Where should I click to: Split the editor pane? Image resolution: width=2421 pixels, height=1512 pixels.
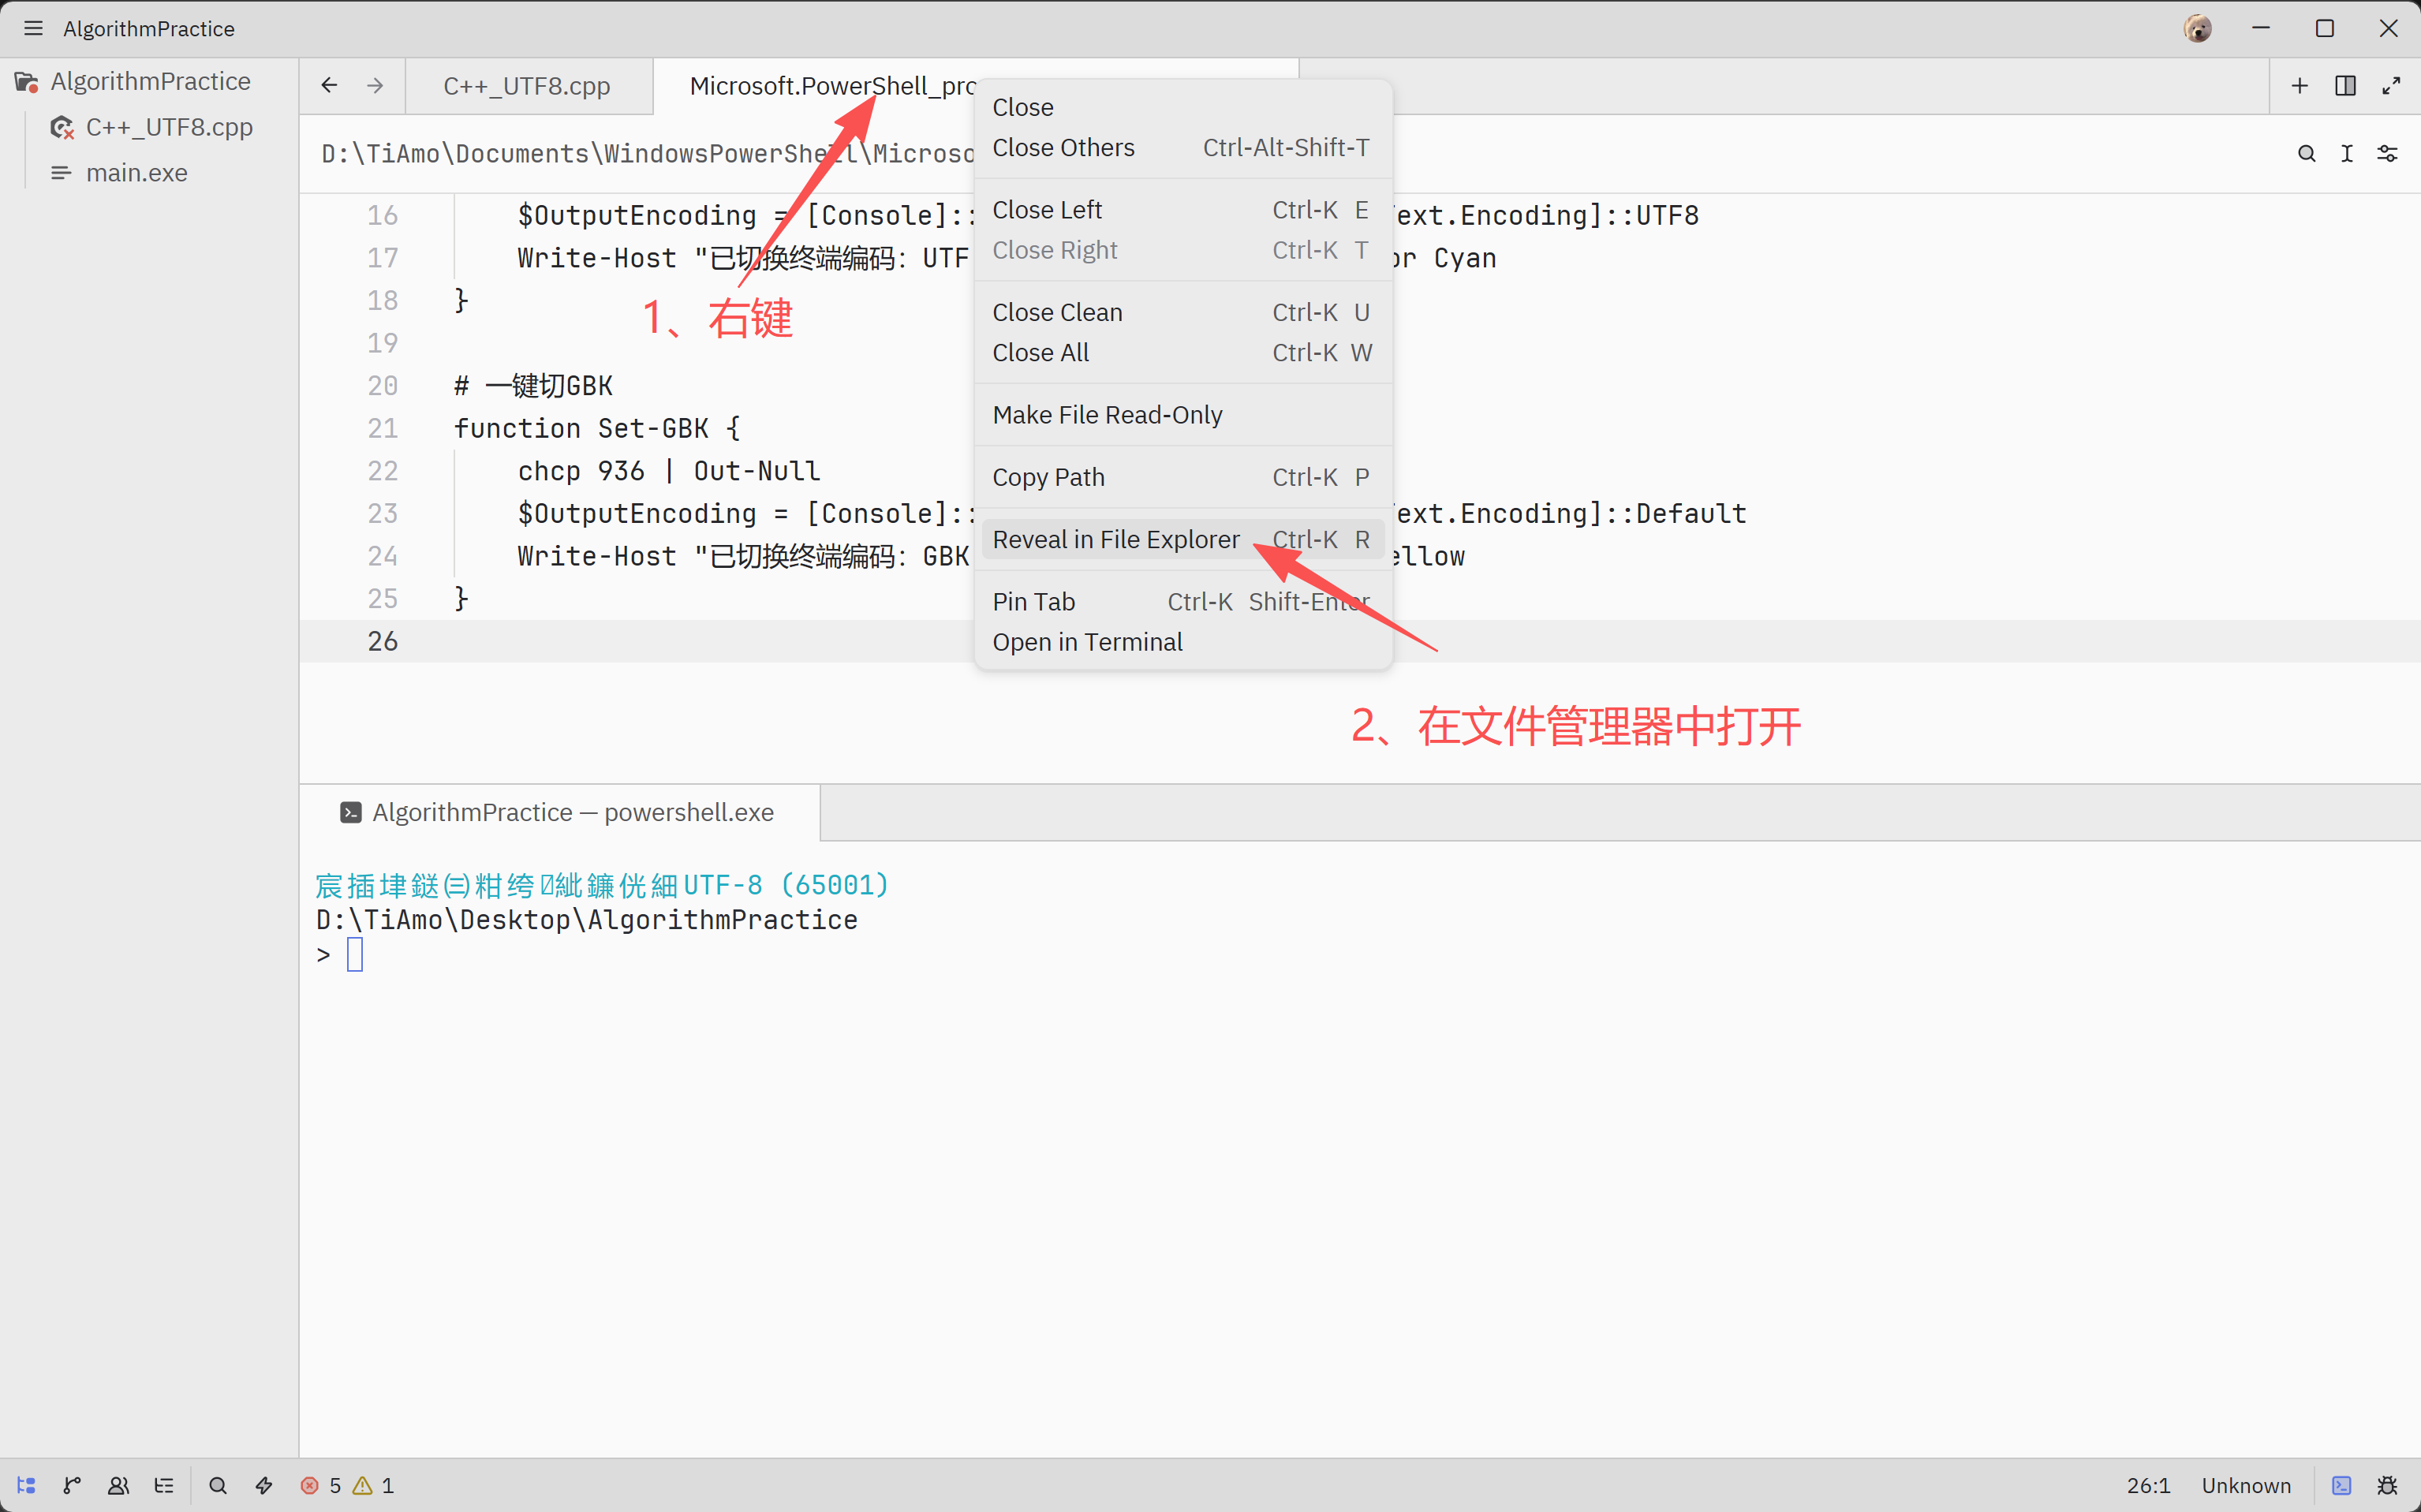click(x=2345, y=86)
